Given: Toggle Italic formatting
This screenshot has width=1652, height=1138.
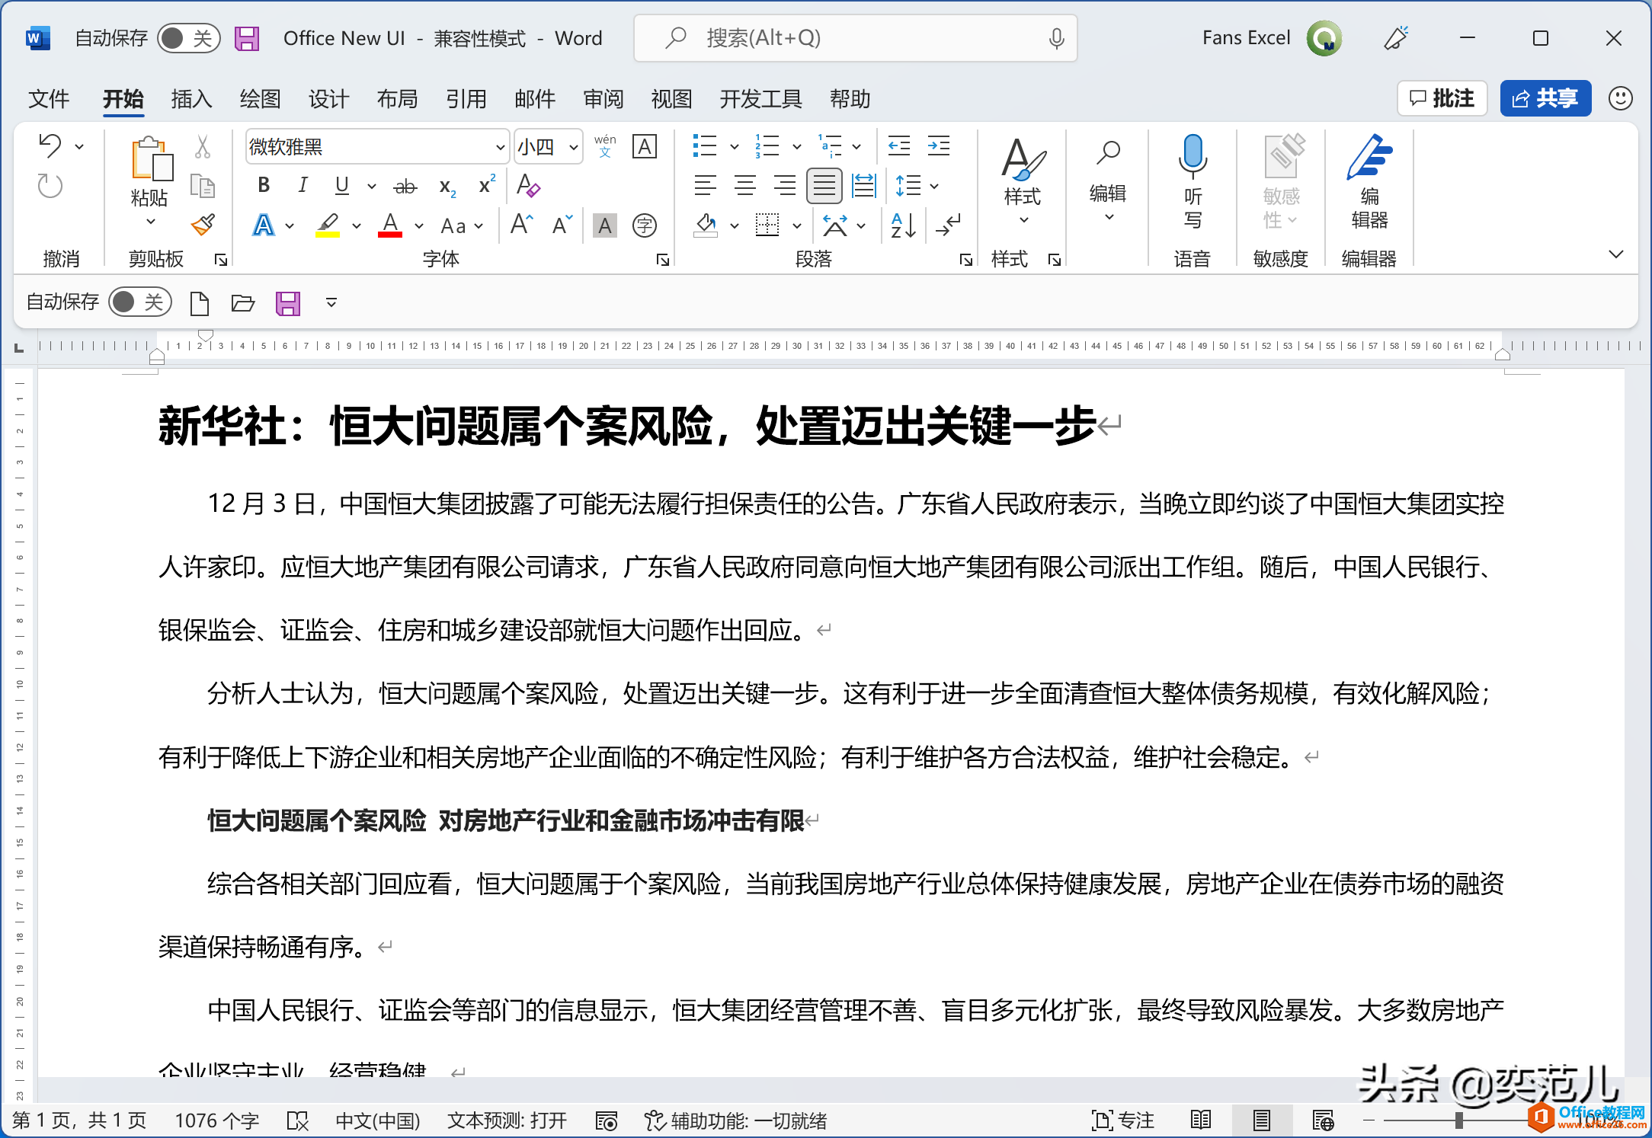Looking at the screenshot, I should pos(303,185).
